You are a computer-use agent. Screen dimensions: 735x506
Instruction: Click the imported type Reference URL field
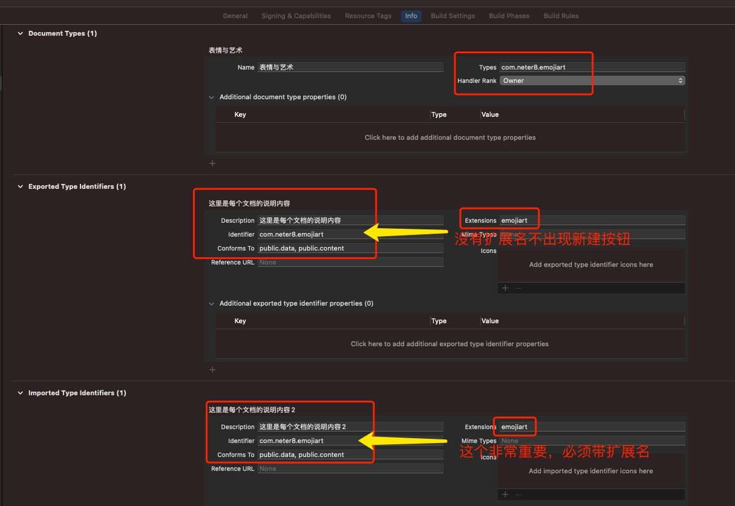tap(350, 469)
